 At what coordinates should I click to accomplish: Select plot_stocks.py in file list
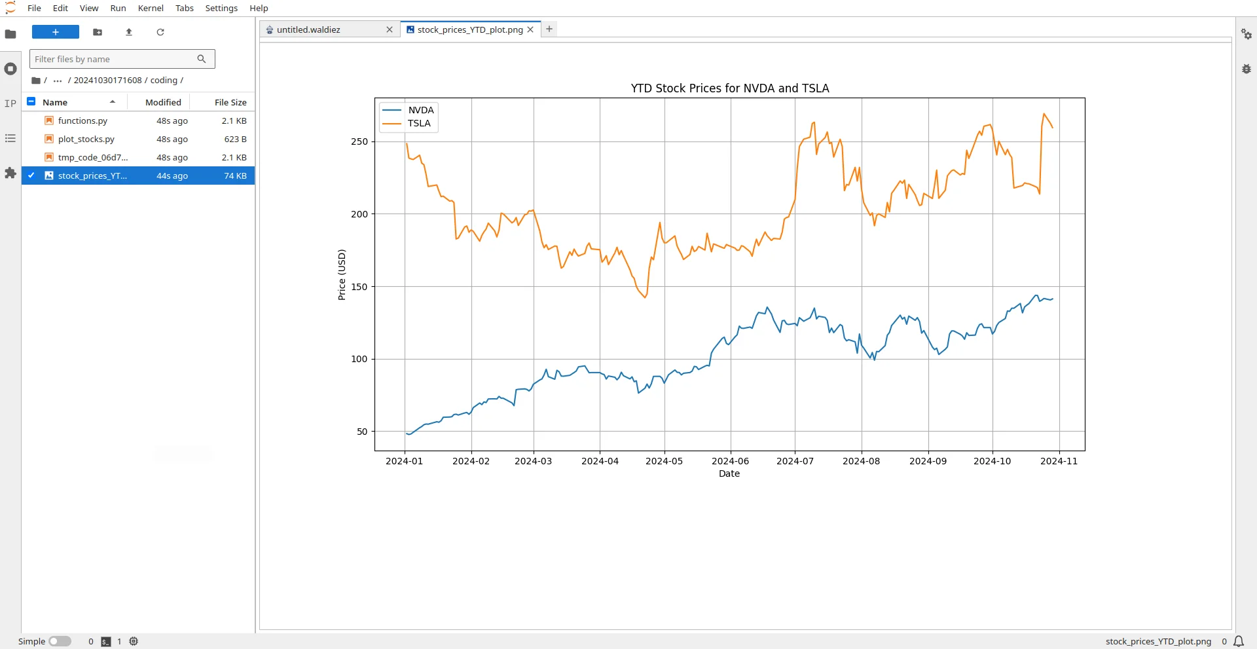(138, 139)
